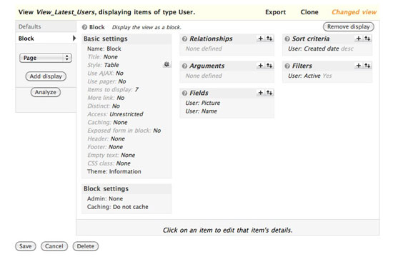Edit the Empty text: None setting
This screenshot has height=259, width=393.
[111, 155]
